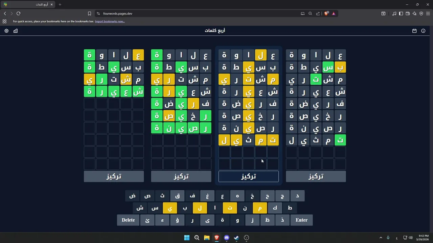Screen dimensions: 433x243
Task: Open the Brave VPN shield icon
Action: (421, 13)
